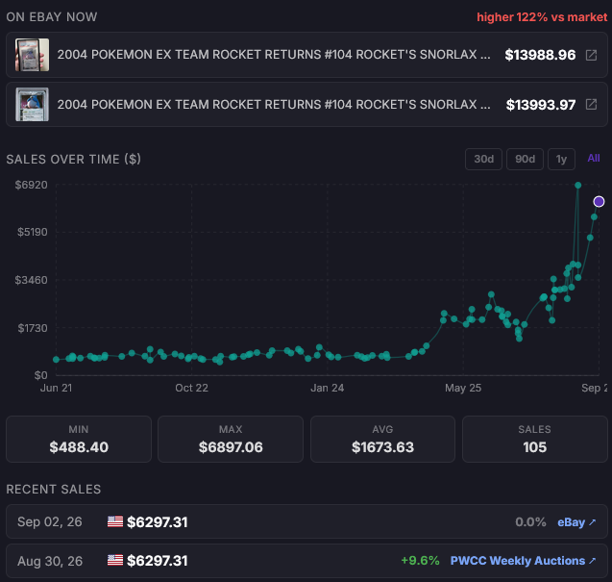Click the $3460 y-axis label

click(x=31, y=280)
